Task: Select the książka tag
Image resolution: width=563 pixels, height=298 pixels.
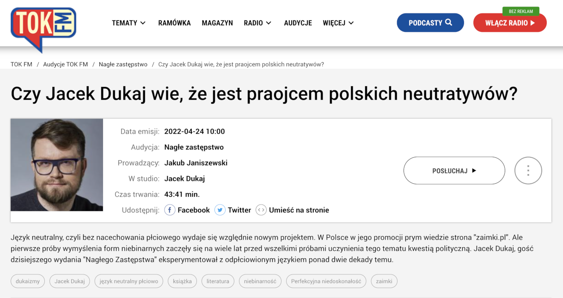Action: pos(182,281)
